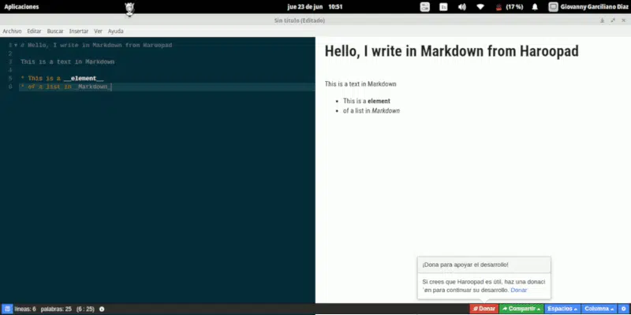631x315 pixels.
Task: Click the blue document icon in status bar
Action: click(x=6, y=309)
